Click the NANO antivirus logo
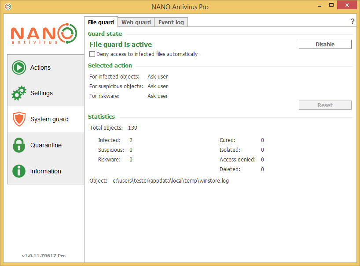Screen dimensions: 360x266 point(44,34)
